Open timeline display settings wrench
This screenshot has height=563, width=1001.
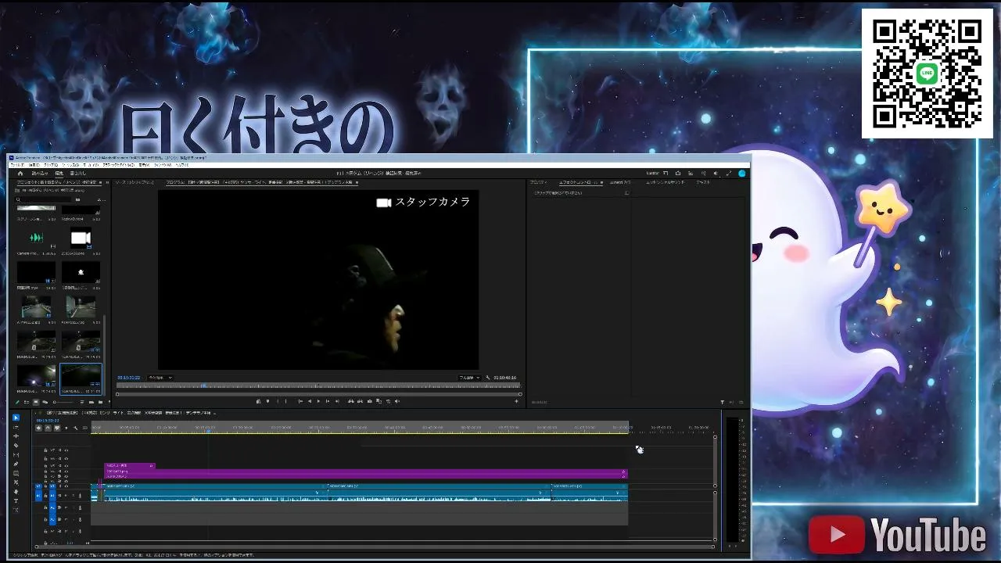point(75,428)
